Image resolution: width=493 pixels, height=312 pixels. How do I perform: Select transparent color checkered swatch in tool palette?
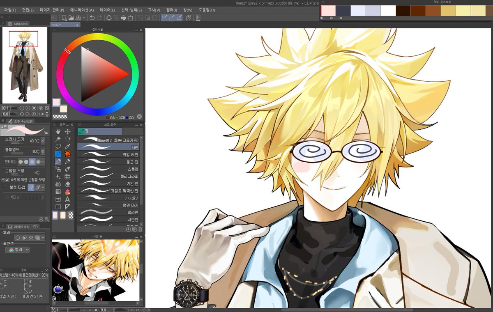tap(71, 215)
